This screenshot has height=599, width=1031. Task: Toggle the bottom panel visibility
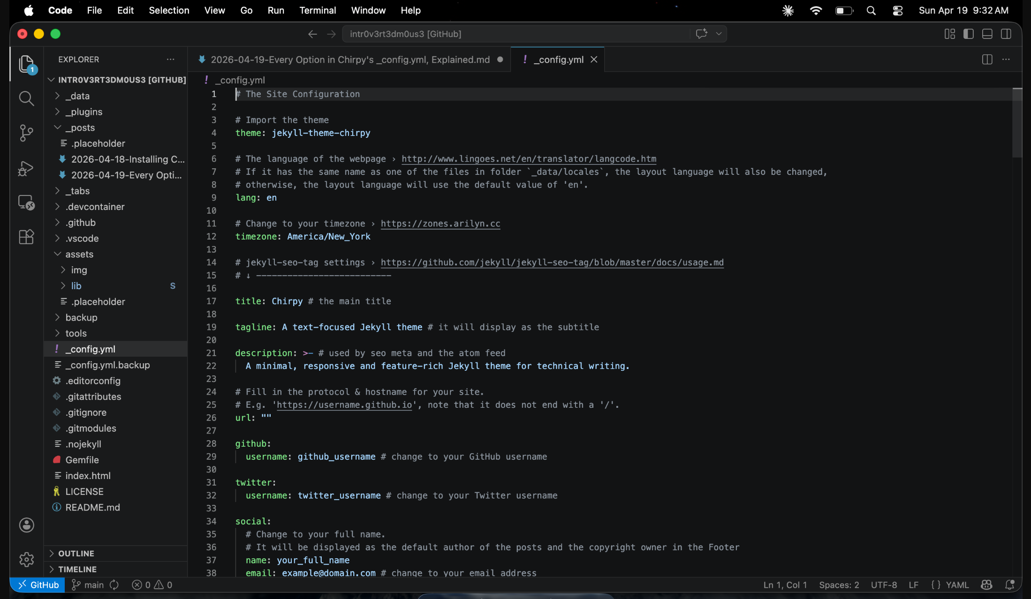987,34
